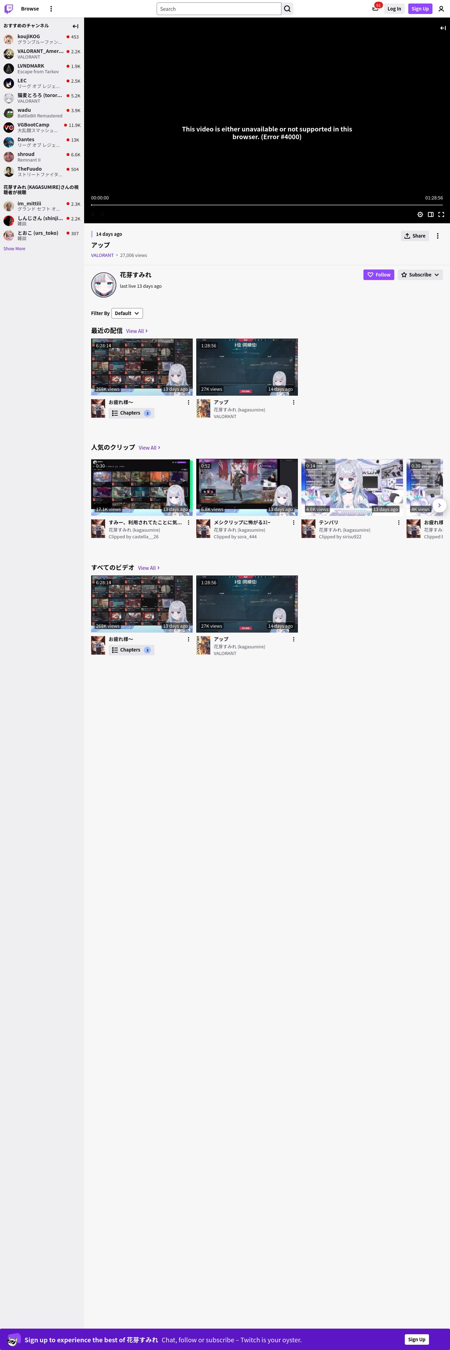The height and width of the screenshot is (1350, 450).
Task: Open options for アップ in 最近の配信
Action: coord(293,402)
